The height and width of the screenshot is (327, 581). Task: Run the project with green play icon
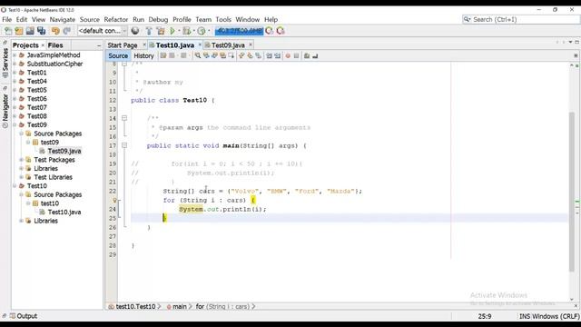[172, 31]
